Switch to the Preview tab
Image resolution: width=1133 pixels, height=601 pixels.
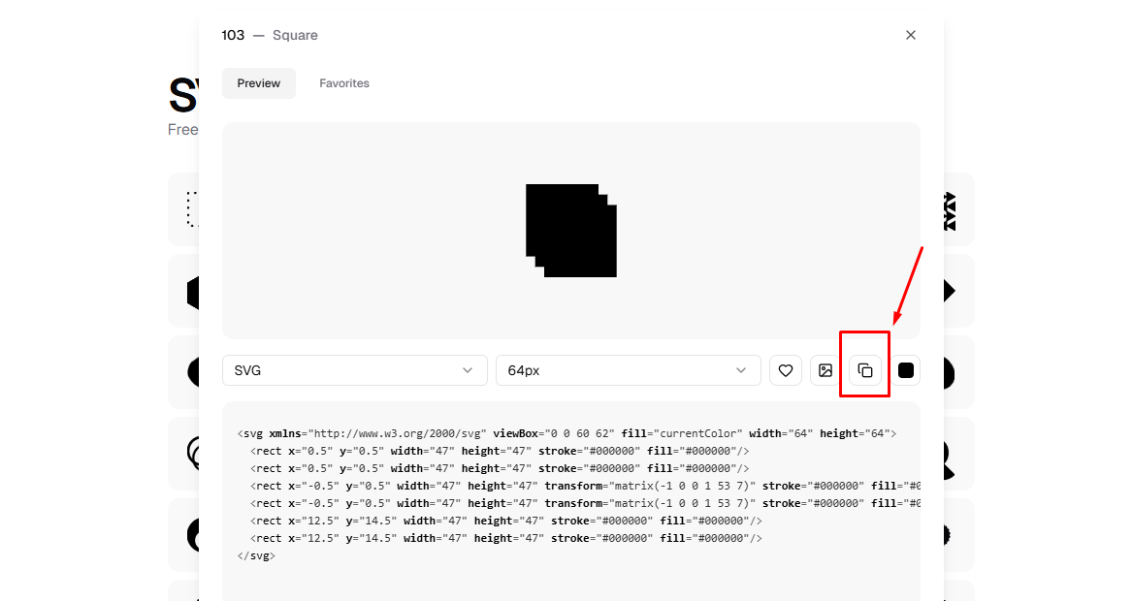pos(258,83)
